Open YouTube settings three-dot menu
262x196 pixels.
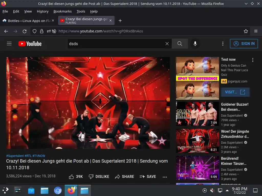point(223,44)
